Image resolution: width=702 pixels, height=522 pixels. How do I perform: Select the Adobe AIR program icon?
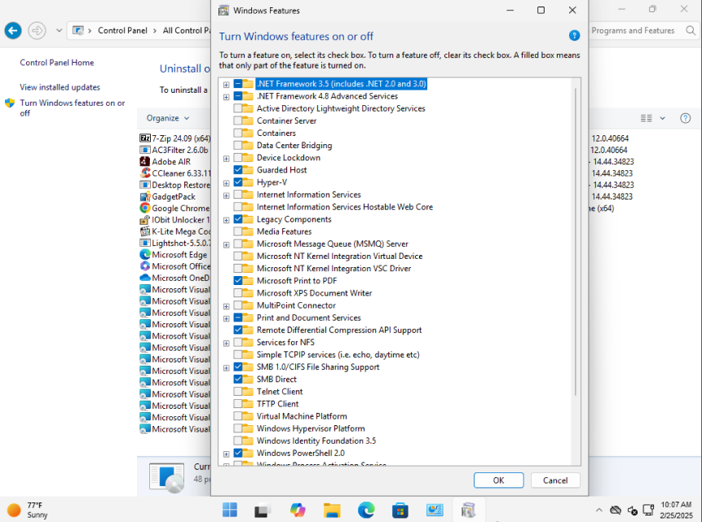(144, 161)
